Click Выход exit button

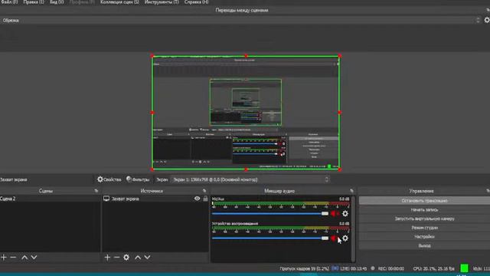[x=424, y=245]
